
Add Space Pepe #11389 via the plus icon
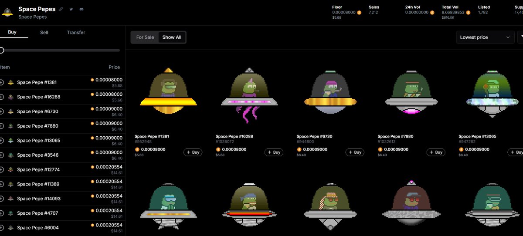(x=2, y=184)
